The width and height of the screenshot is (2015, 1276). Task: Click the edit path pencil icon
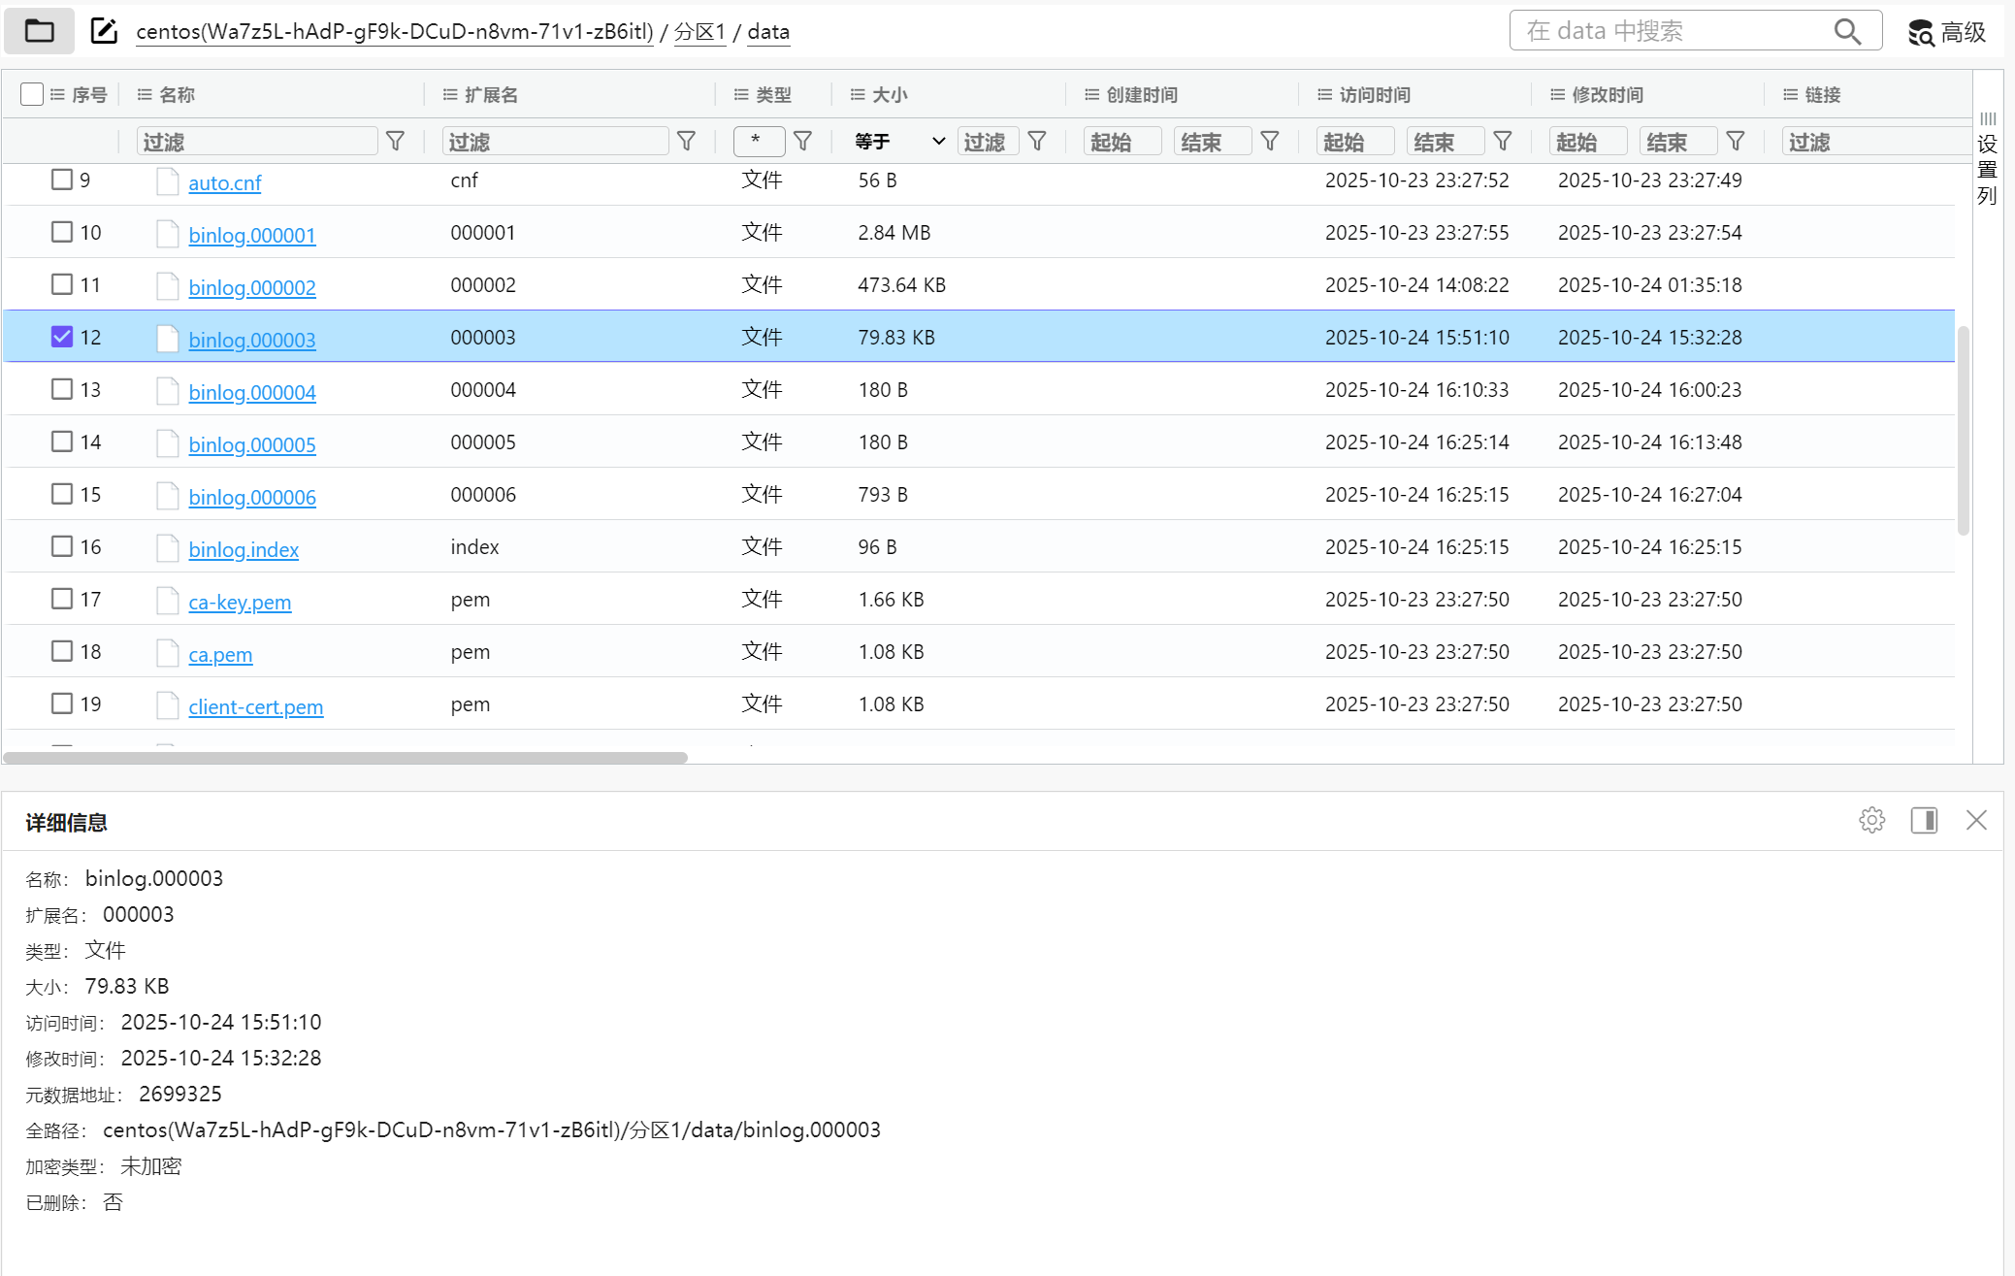coord(104,31)
